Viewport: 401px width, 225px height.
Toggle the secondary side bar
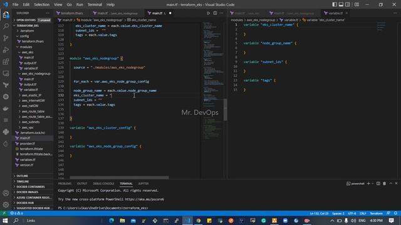click(348, 4)
